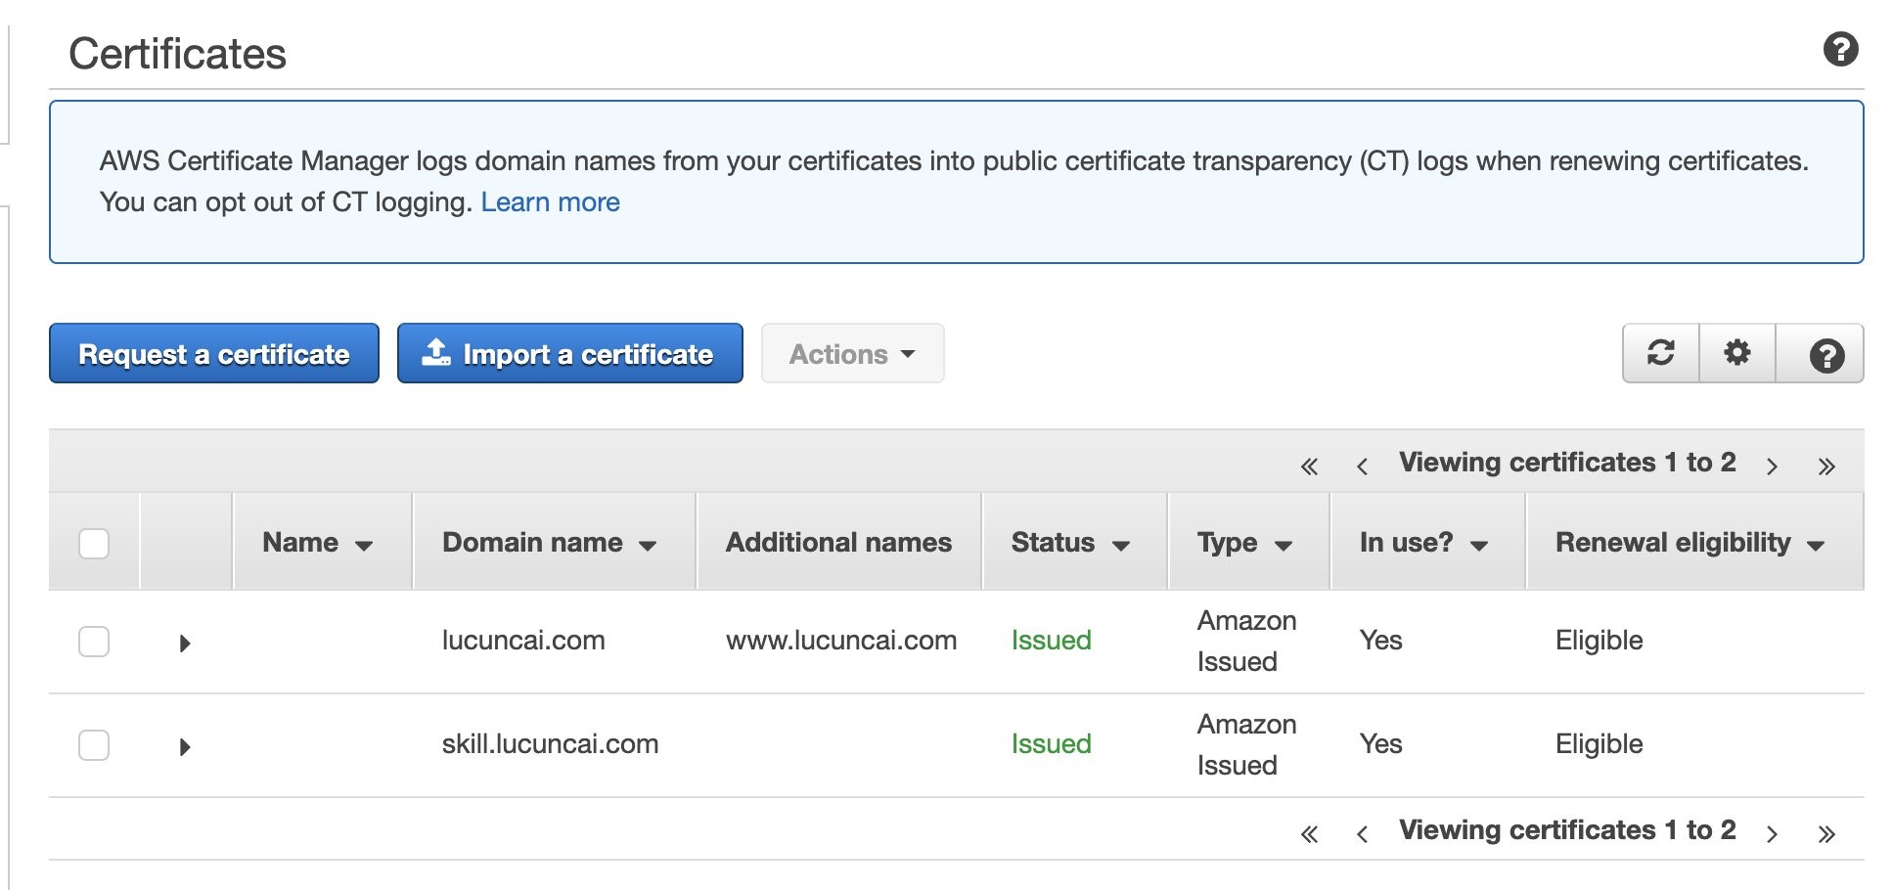Sort by the Status column header
This screenshot has height=890, width=1892.
point(1069,543)
